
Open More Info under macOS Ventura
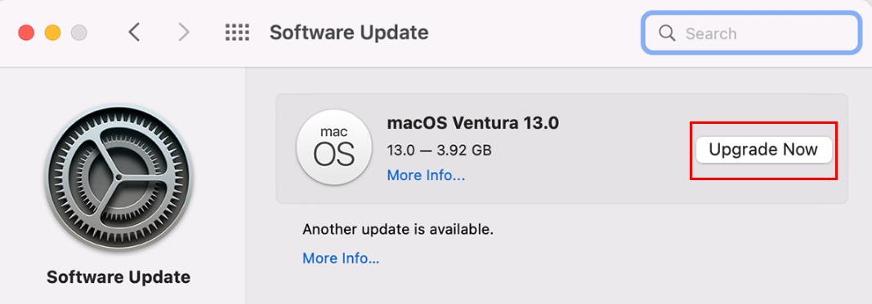click(426, 176)
